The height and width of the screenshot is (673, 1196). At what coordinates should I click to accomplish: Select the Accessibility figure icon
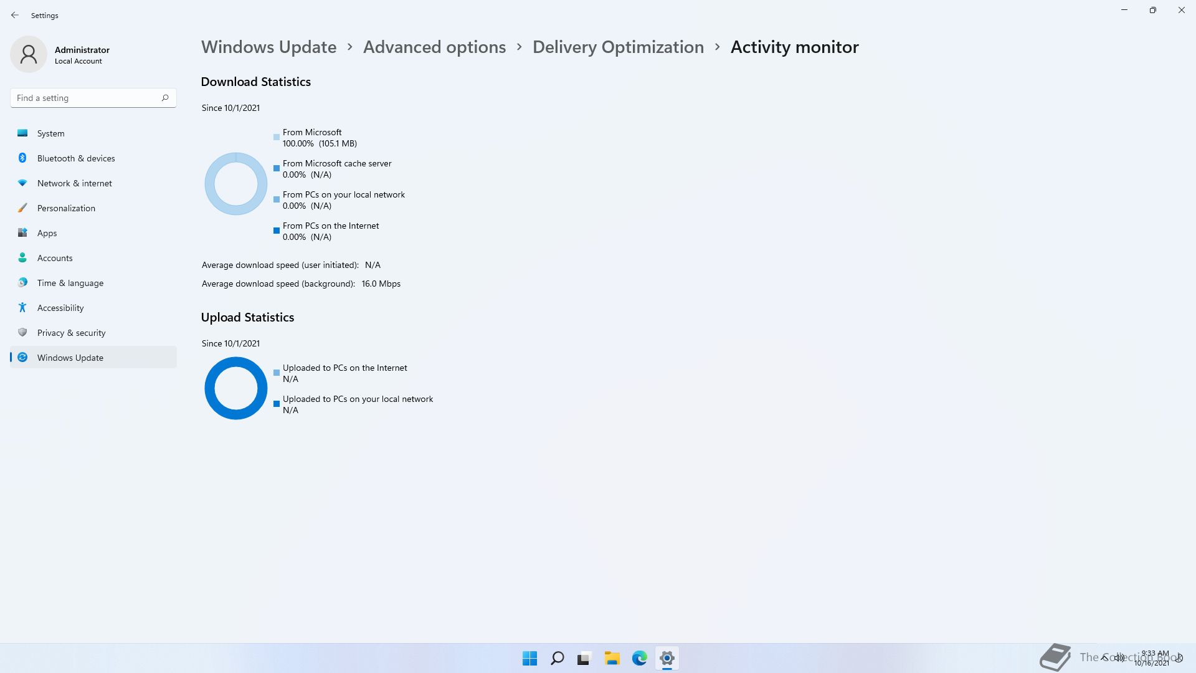(22, 307)
